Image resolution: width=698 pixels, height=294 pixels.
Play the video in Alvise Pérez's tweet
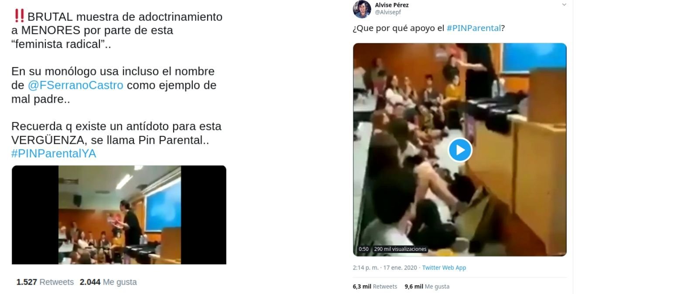pos(460,150)
